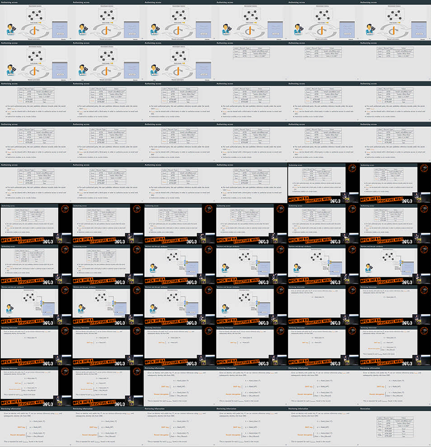The height and width of the screenshot is (447, 431).
Task: Select last full-screen table slide before 36C3 overlay
Action: [251, 183]
